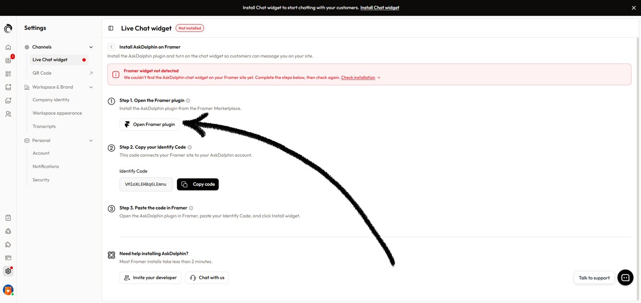The image size is (641, 303).
Task: Open Security settings
Action: (x=41, y=180)
